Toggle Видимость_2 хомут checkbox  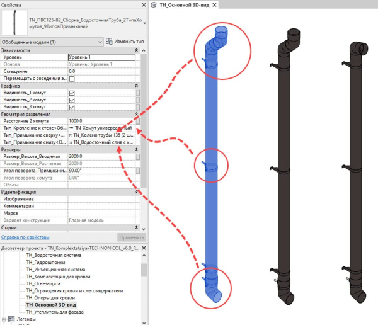pos(72,100)
